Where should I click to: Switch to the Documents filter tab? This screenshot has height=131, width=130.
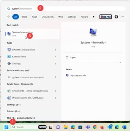[x=48, y=17]
